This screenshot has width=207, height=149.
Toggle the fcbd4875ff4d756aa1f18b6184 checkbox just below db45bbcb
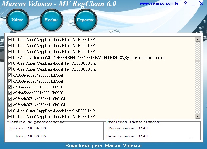click(x=10, y=99)
